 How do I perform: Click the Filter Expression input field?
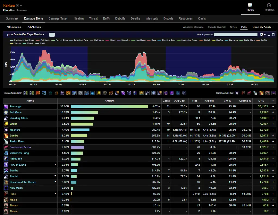[235, 34]
